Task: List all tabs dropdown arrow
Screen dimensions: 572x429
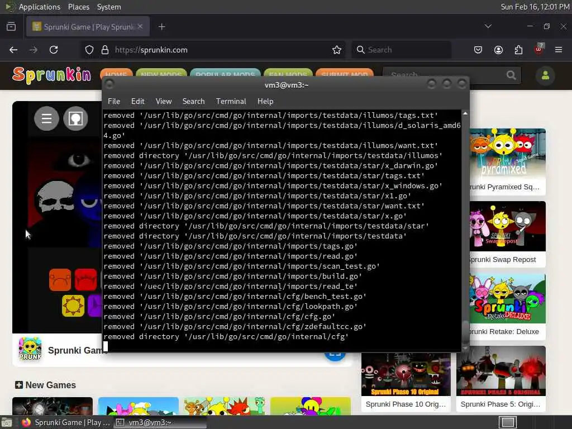Action: click(488, 26)
